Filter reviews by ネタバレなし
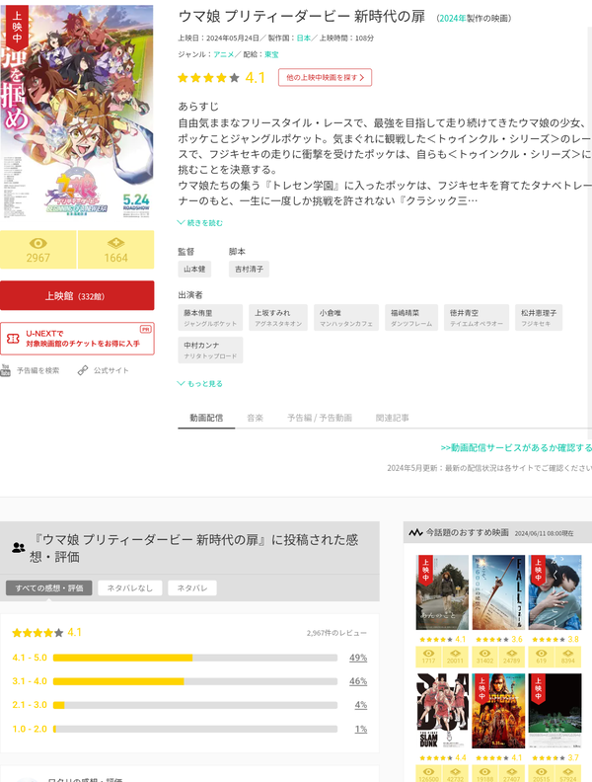 point(130,588)
